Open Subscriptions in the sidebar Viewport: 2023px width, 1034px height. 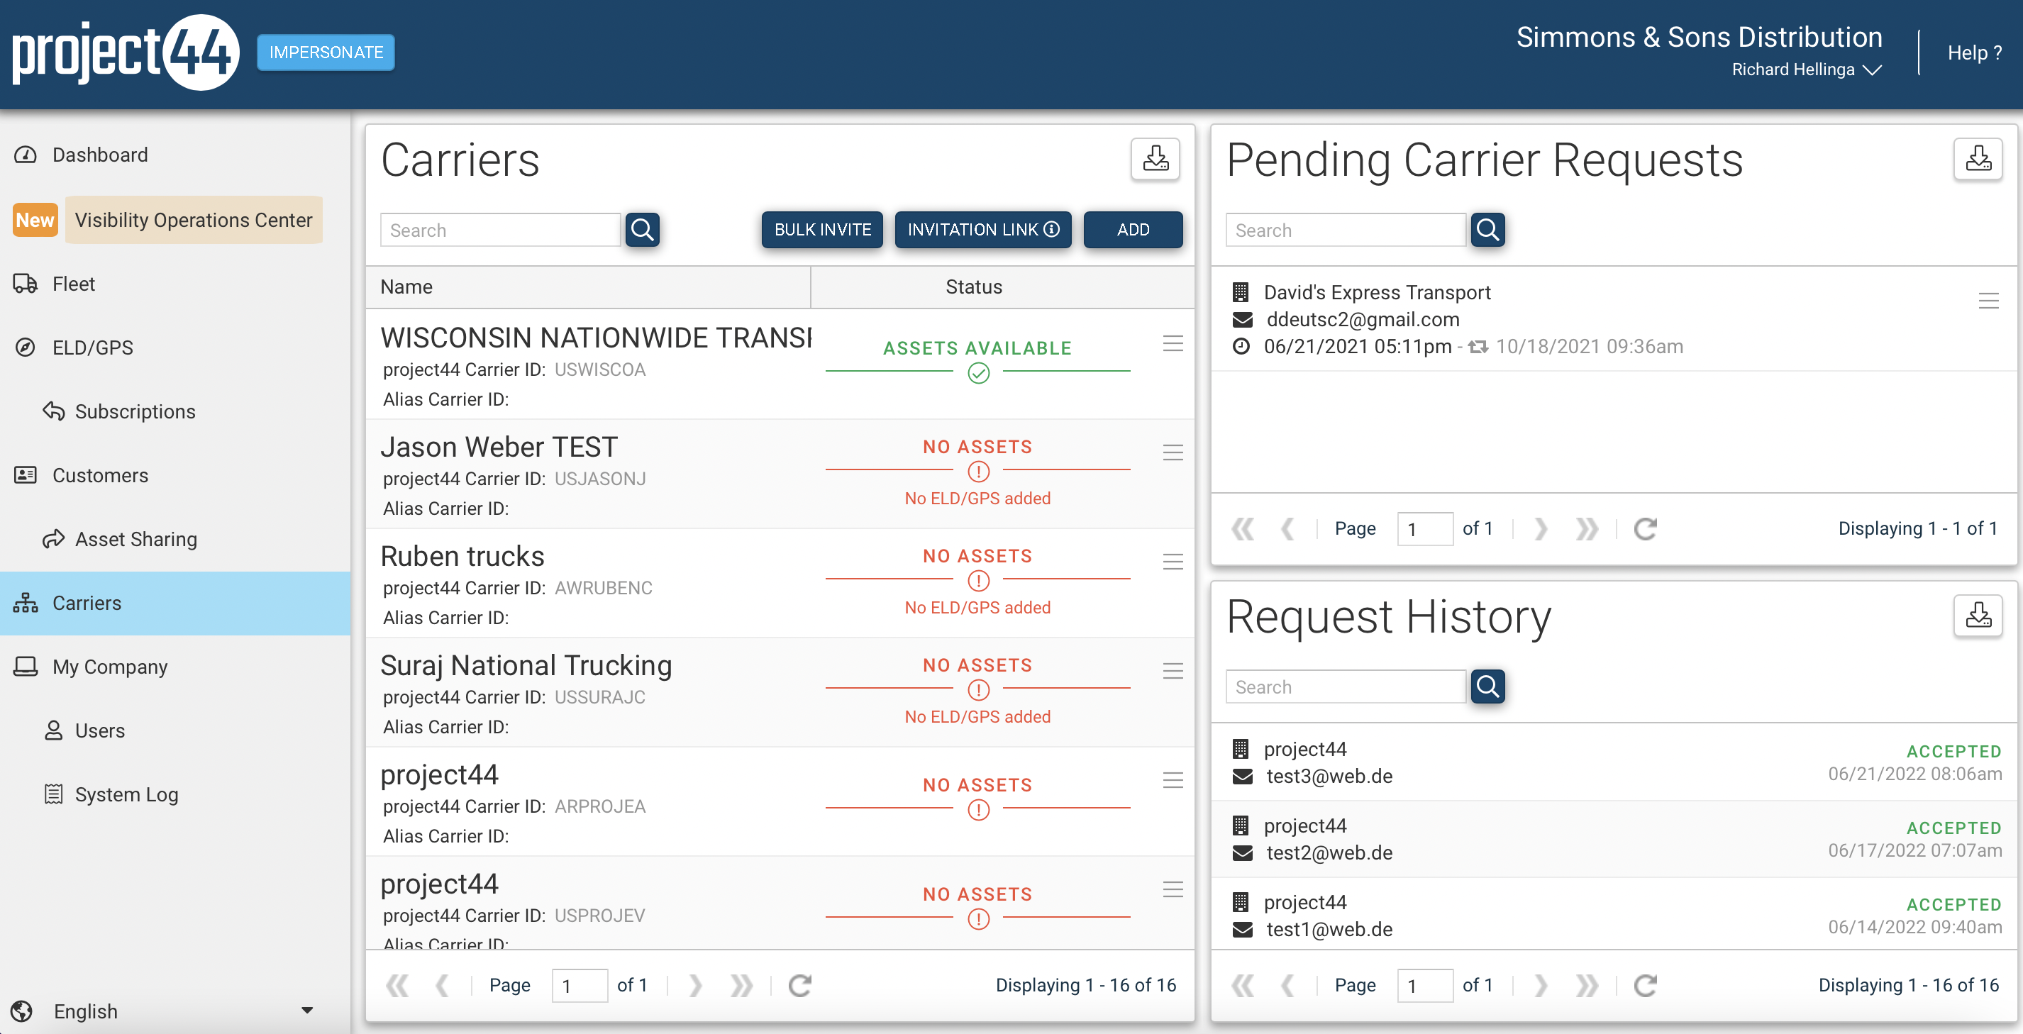(x=175, y=411)
